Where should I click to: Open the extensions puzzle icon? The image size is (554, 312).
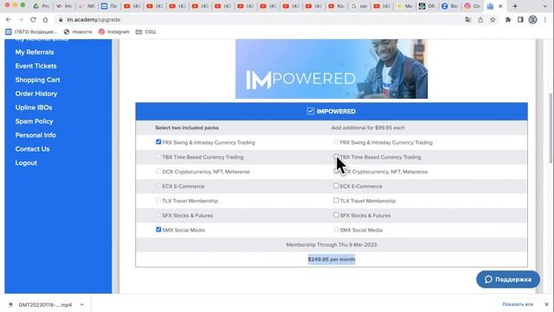[508, 20]
